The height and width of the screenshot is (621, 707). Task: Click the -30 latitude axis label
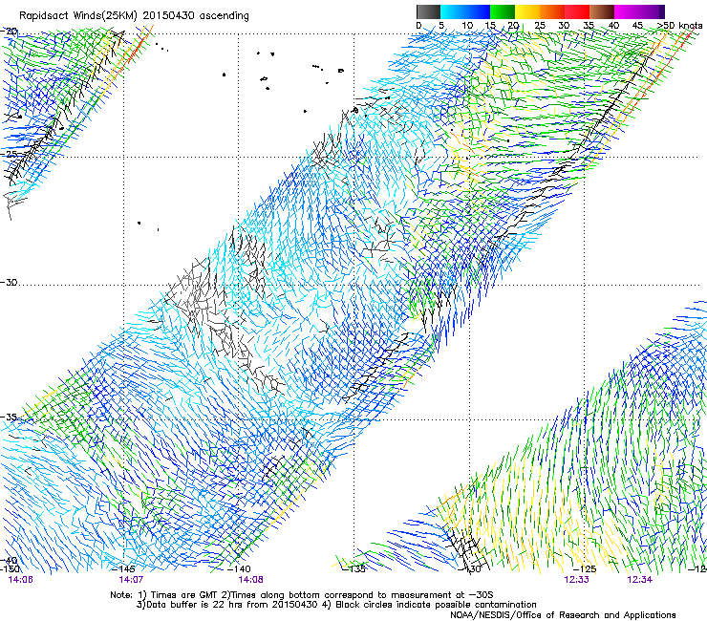coord(9,283)
